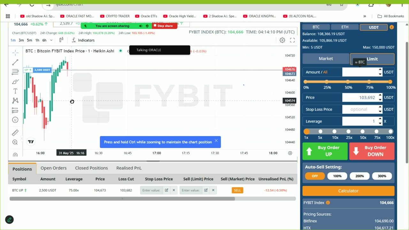Open the candlestick chart style selector
The height and width of the screenshot is (230, 409).
(x=61, y=40)
